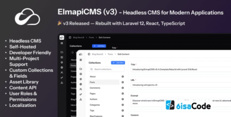Open the content entries icon below the folder in light sidebar
Screen dimensions: 231x117
point(81,74)
